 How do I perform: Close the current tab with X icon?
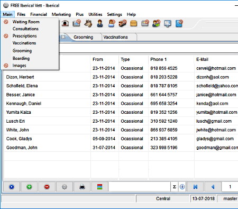[63, 37]
